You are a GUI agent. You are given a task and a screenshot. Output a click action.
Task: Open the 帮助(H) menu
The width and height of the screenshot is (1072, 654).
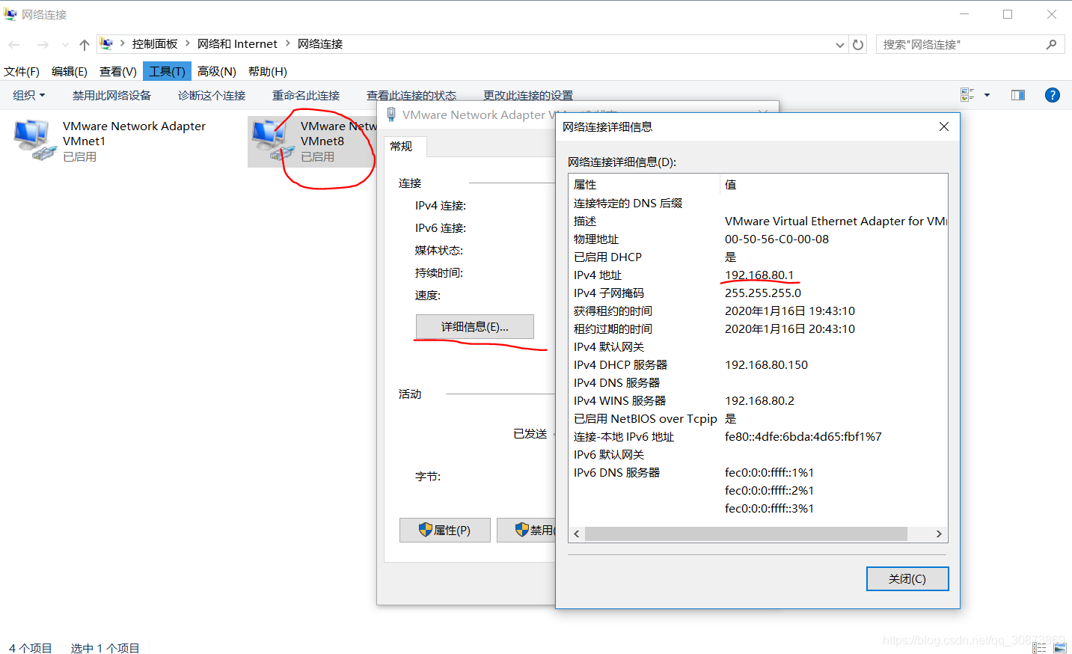[268, 72]
